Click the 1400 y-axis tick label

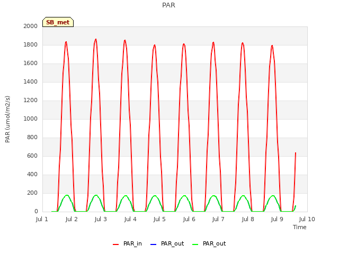pos(31,81)
